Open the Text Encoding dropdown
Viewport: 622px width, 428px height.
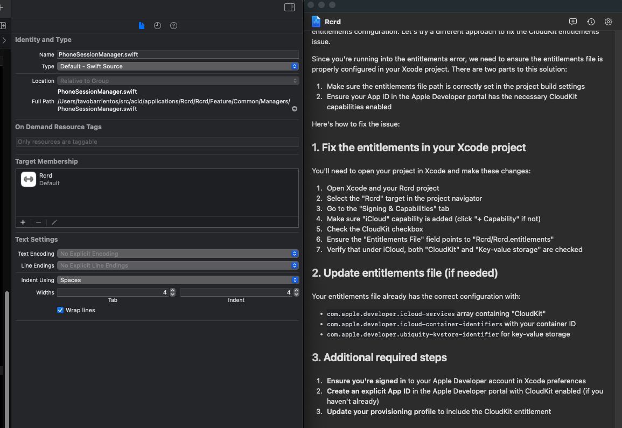[178, 254]
